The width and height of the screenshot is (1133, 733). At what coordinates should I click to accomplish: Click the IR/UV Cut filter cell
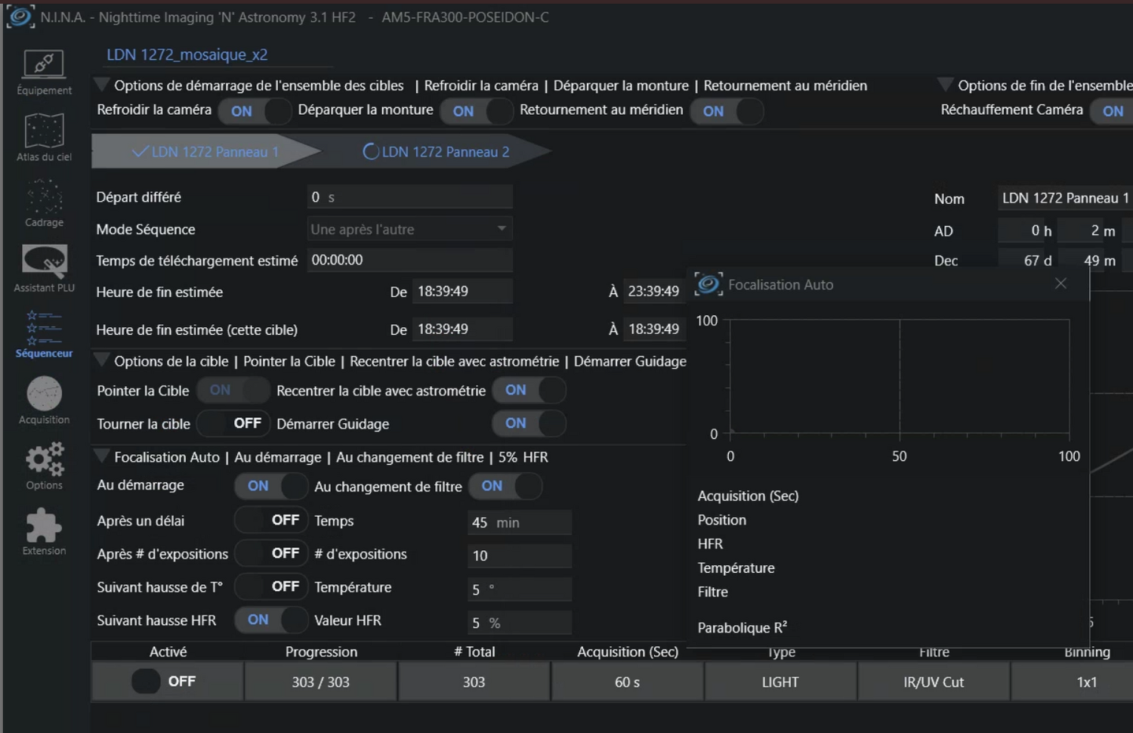tap(934, 682)
